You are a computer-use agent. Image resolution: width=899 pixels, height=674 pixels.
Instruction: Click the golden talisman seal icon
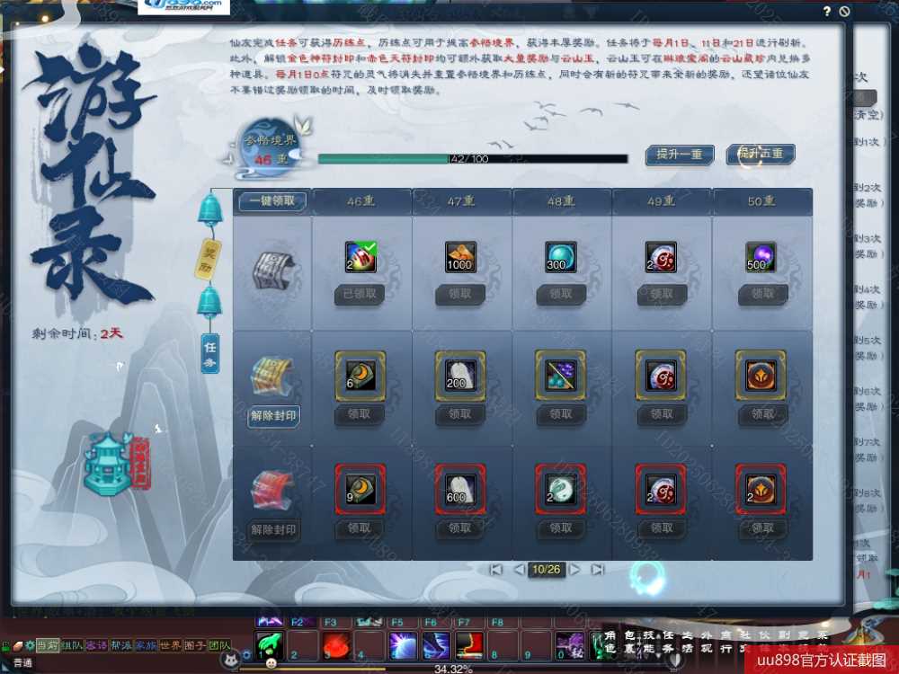[273, 376]
